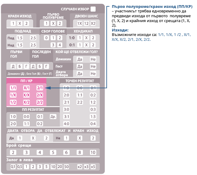This screenshot has width=197, height=175.
Task: Select 1X under Двоен шанс
Action: 79,24
